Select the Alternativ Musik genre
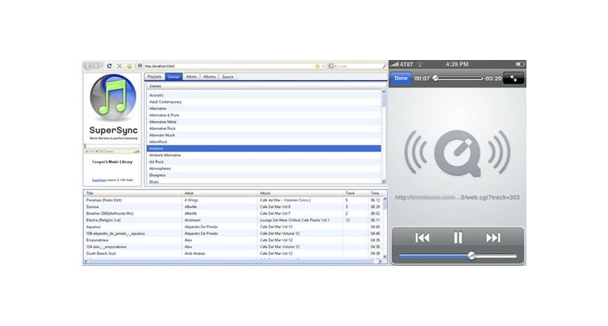The height and width of the screenshot is (326, 608). point(264,136)
